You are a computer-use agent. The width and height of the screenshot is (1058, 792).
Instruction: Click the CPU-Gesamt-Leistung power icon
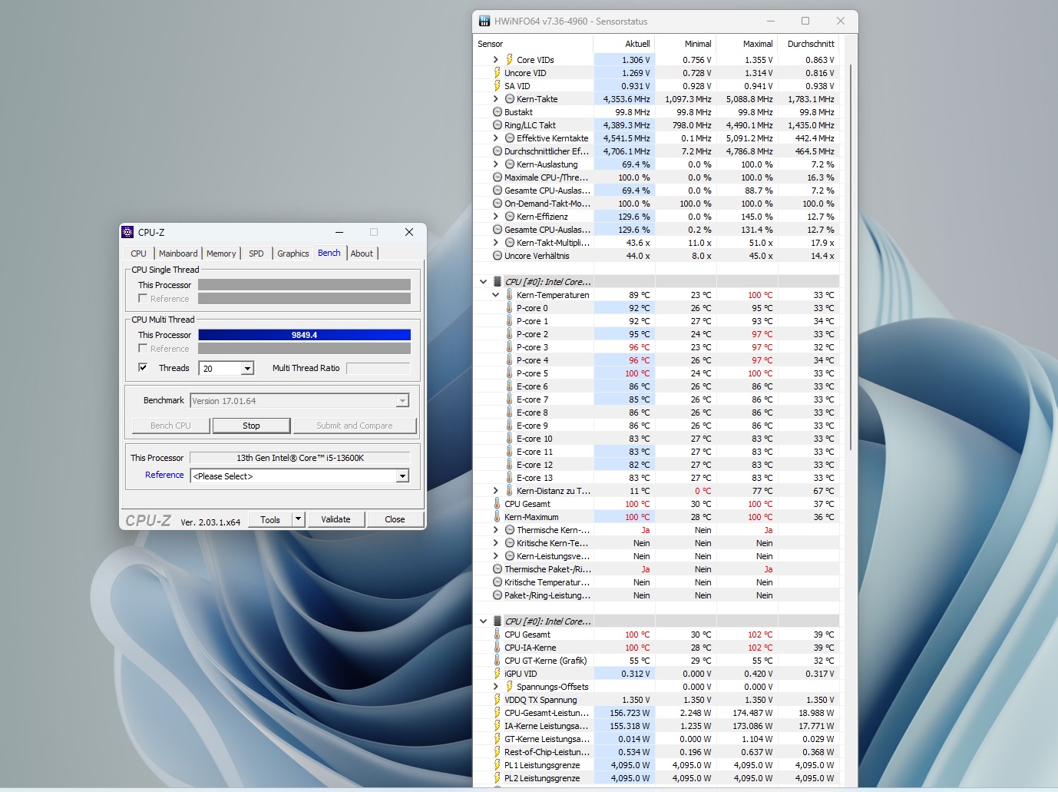click(x=497, y=712)
